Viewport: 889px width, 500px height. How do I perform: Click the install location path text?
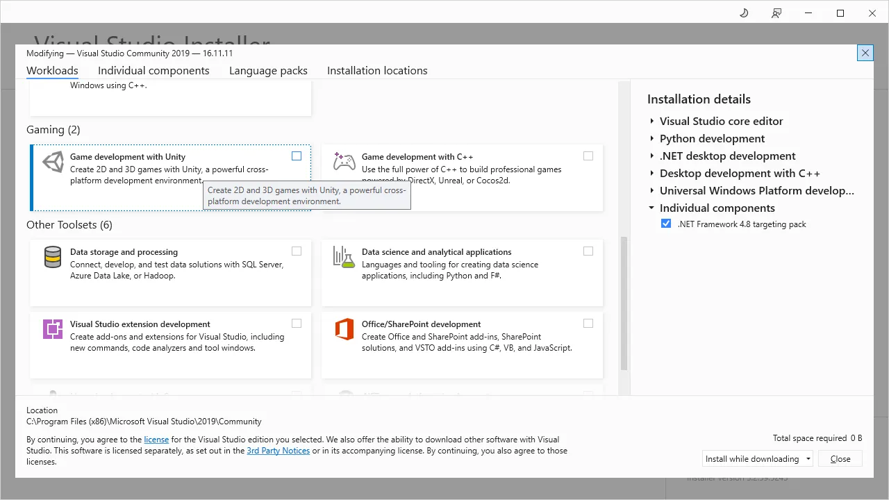tap(144, 422)
